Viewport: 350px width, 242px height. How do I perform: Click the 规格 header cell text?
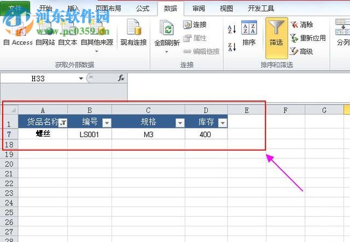(x=148, y=122)
